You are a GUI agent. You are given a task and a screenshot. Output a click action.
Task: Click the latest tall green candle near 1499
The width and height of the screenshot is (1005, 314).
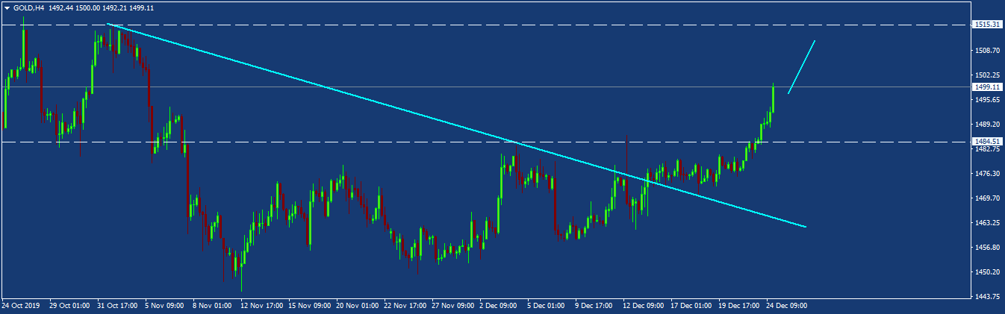tap(774, 99)
